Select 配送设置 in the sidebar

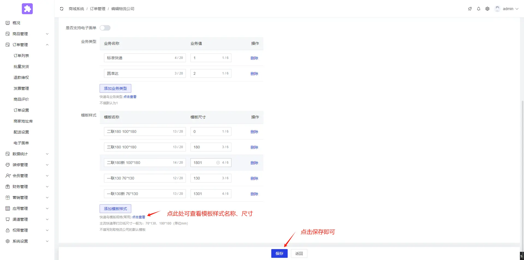tap(21, 132)
